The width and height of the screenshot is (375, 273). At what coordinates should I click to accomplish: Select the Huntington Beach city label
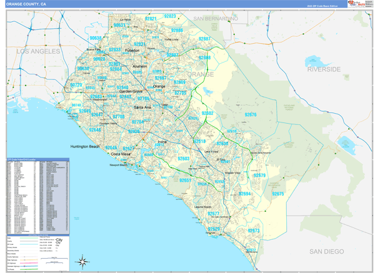84,146
